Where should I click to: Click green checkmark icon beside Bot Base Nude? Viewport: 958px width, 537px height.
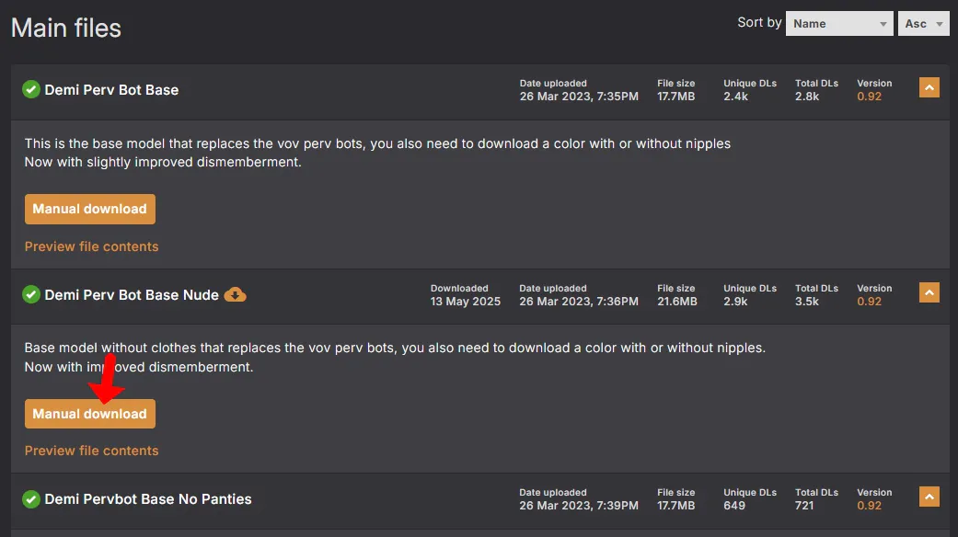(x=31, y=294)
